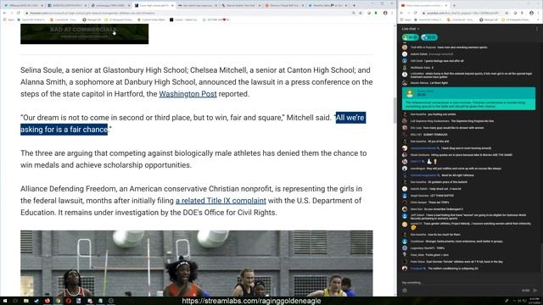
Task: Click the Bad at Commercials ad banner
Action: (x=85, y=34)
